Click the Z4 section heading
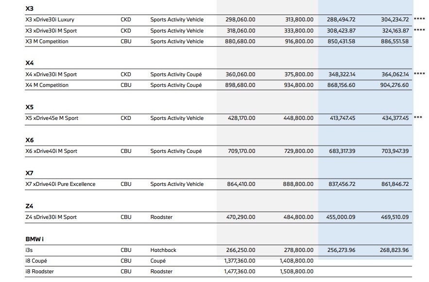Image resolution: width=429 pixels, height=282 pixels. pyautogui.click(x=30, y=206)
